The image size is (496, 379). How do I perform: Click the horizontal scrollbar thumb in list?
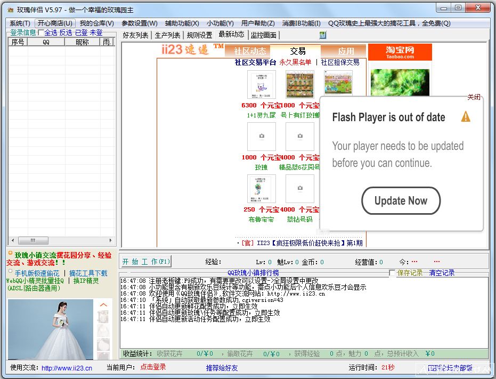pos(33,240)
